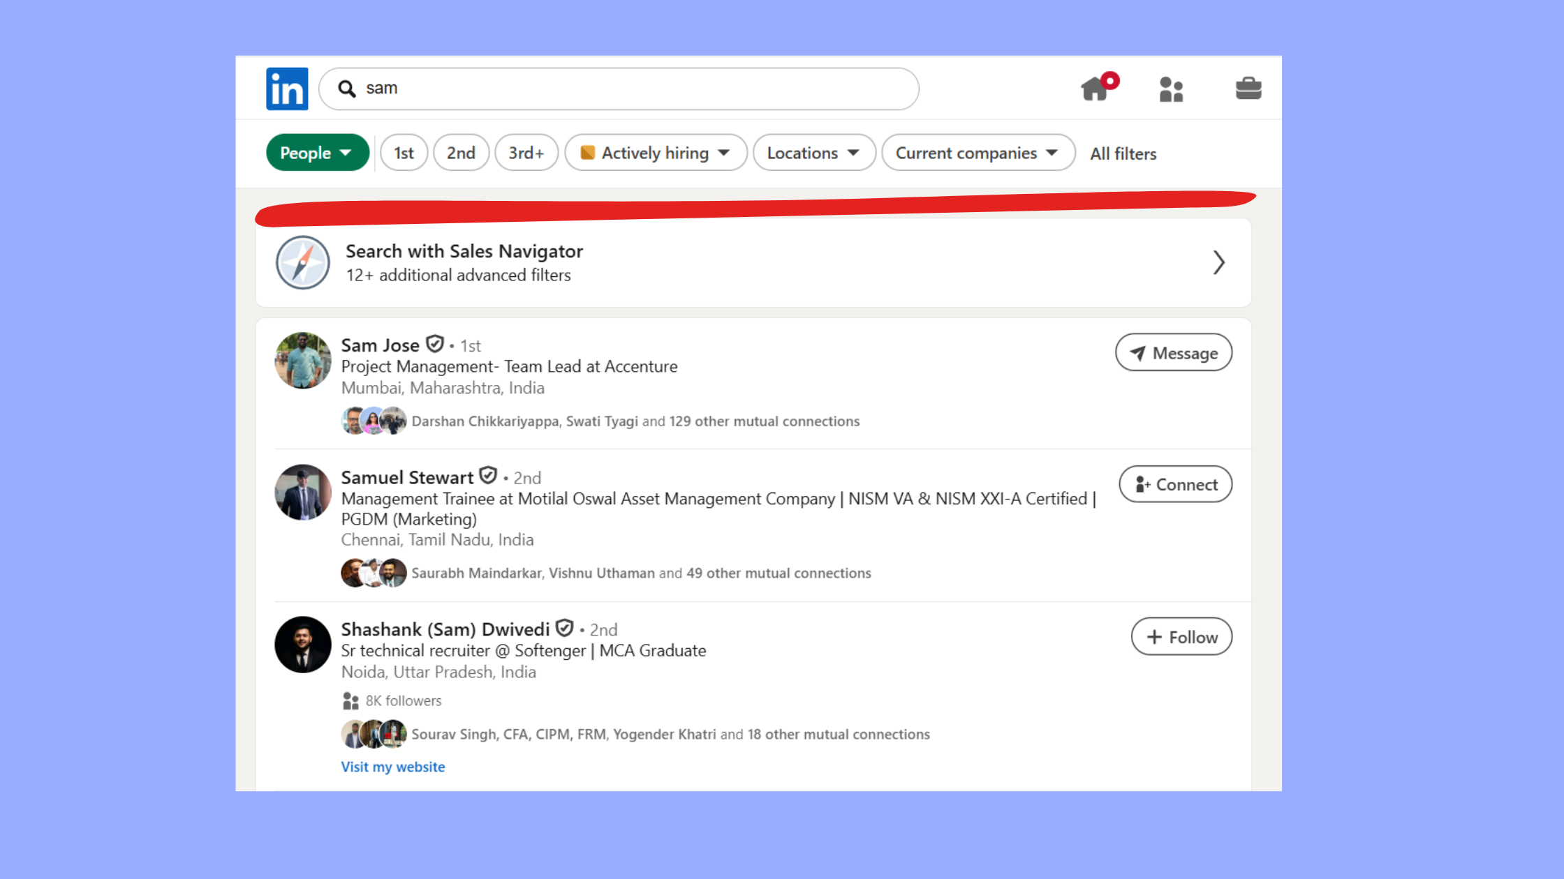Click the search field containing 'sam'
This screenshot has width=1564, height=879.
tap(619, 89)
